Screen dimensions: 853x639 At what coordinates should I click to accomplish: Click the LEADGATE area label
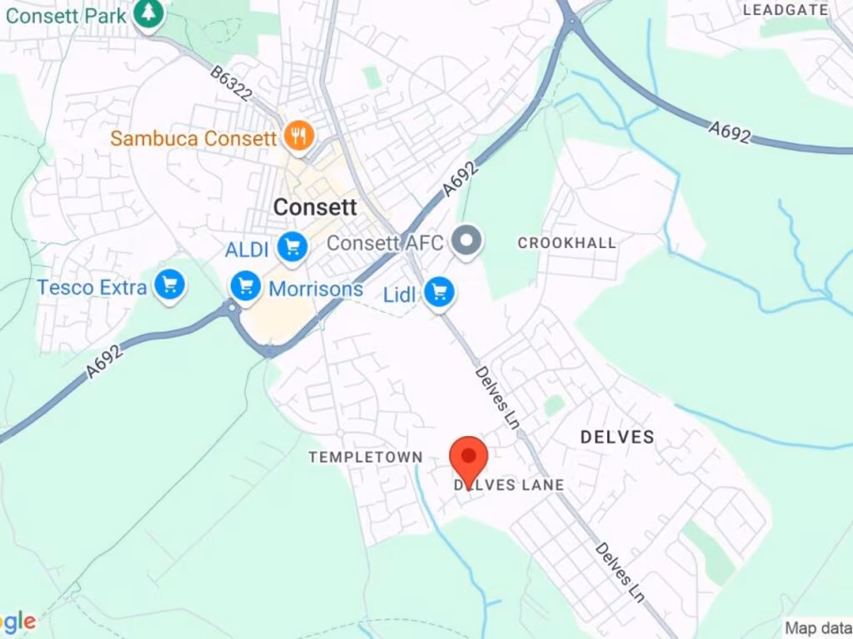click(x=786, y=10)
